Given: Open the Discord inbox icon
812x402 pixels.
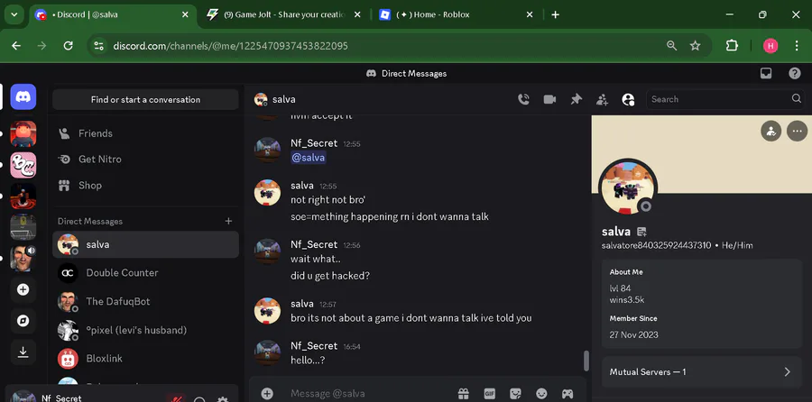Looking at the screenshot, I should 766,74.
